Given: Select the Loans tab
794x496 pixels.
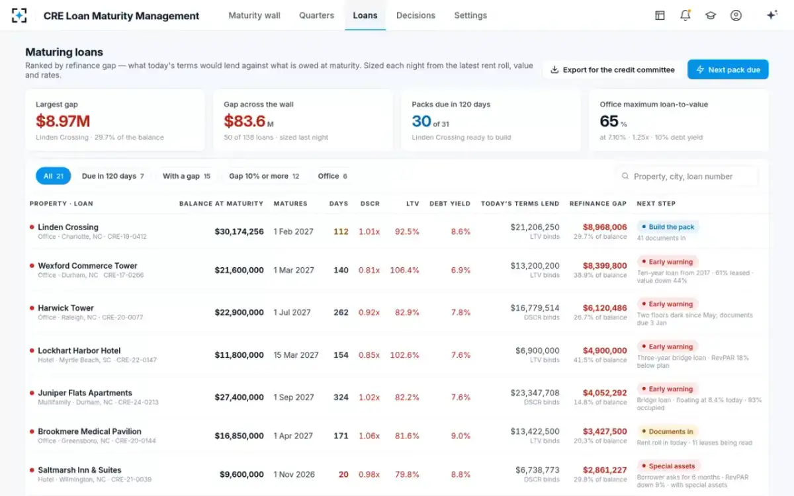Looking at the screenshot, I should pyautogui.click(x=365, y=15).
